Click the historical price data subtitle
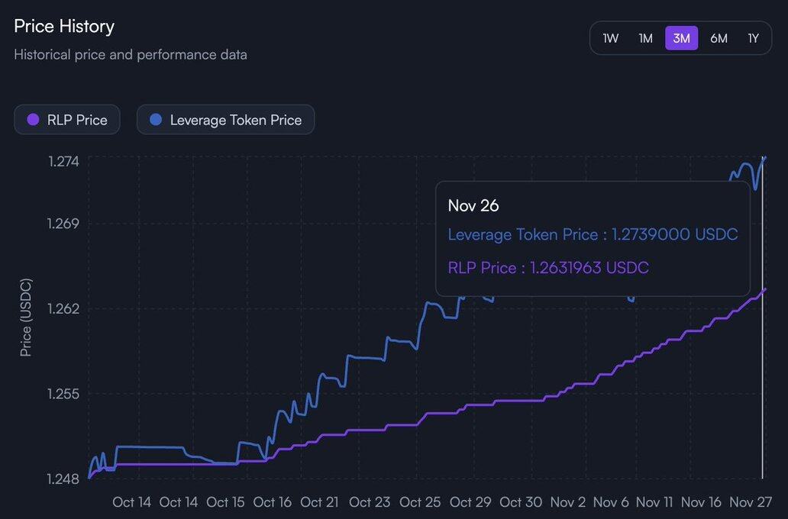The image size is (788, 519). click(x=131, y=55)
